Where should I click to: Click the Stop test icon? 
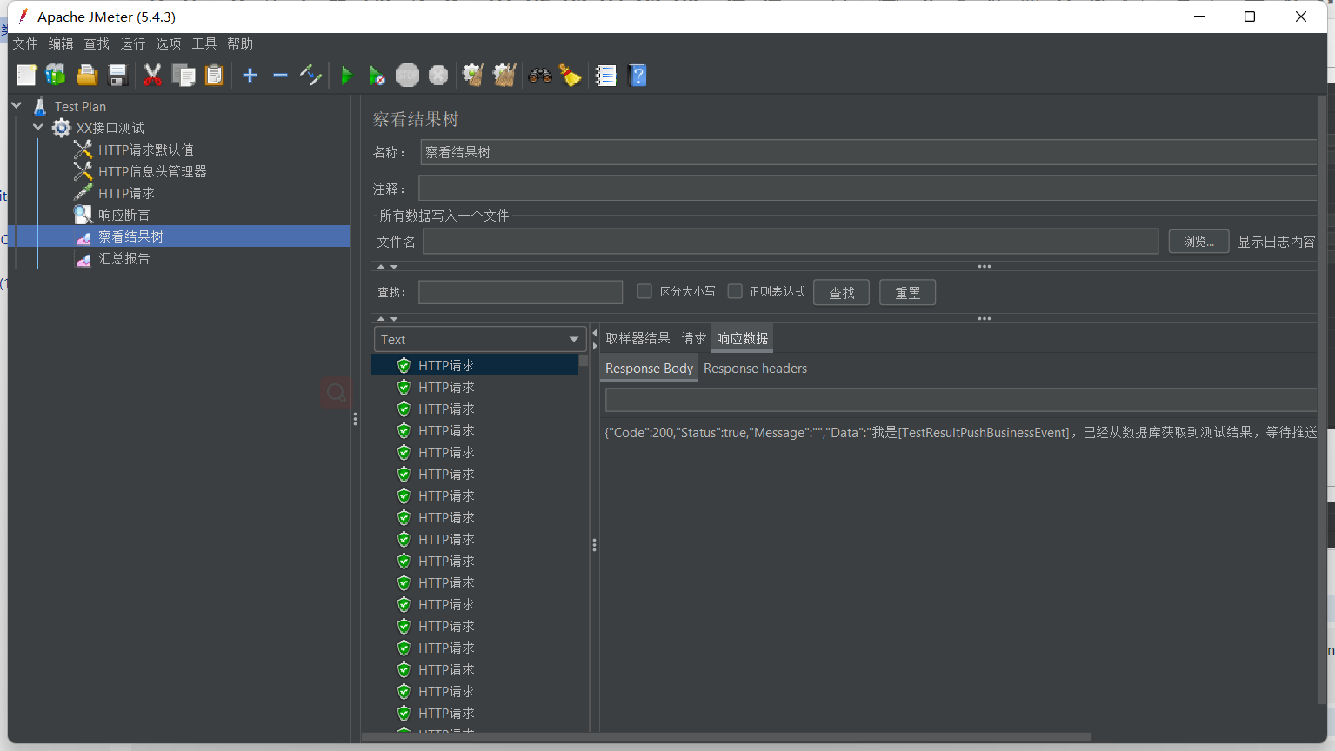click(x=407, y=76)
